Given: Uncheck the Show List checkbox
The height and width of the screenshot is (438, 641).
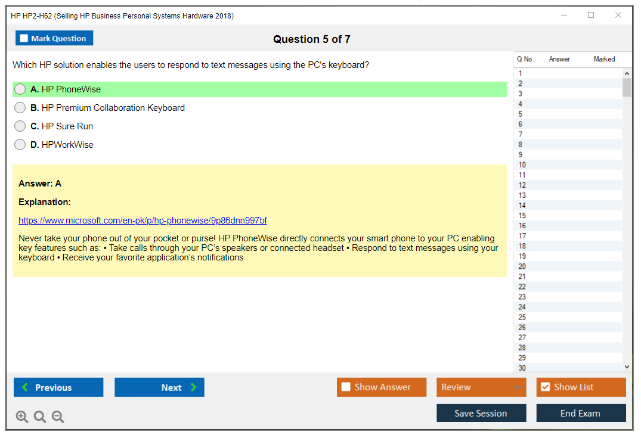Looking at the screenshot, I should tap(545, 387).
